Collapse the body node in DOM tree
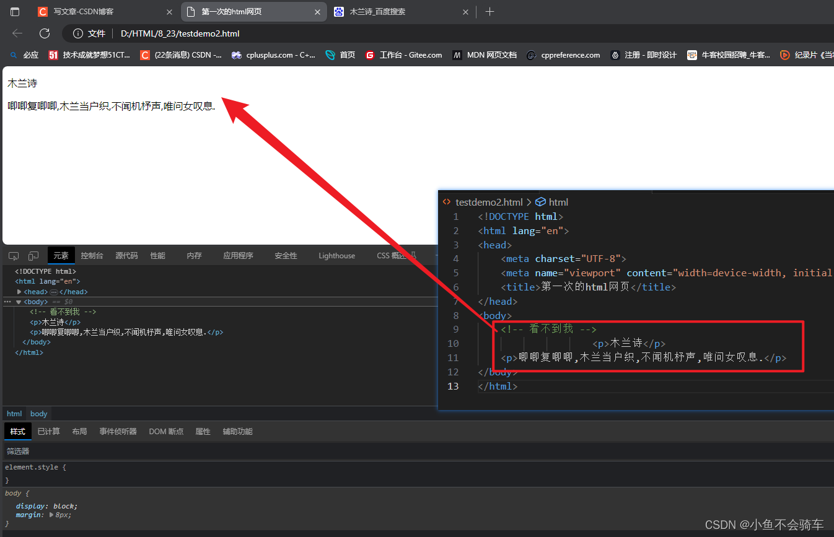Image resolution: width=834 pixels, height=537 pixels. click(x=19, y=302)
